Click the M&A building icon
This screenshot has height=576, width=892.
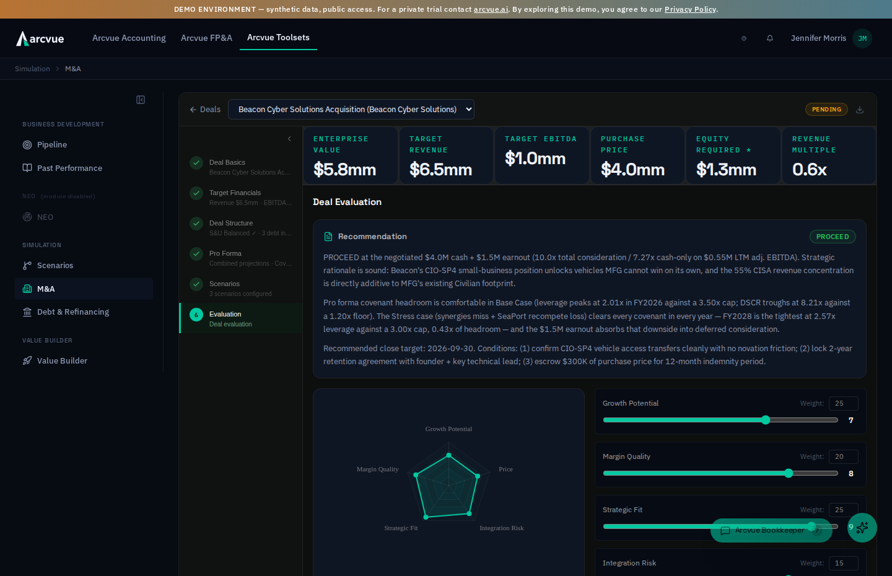click(27, 289)
